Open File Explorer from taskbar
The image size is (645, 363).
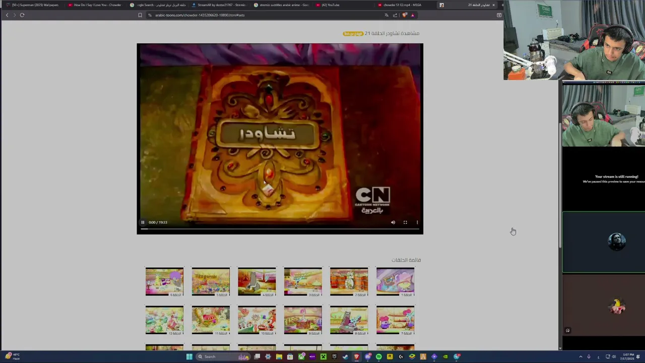coord(279,356)
